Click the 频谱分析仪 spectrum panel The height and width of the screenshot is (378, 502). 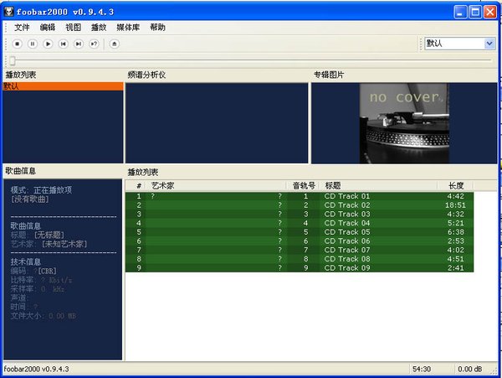tap(217, 123)
